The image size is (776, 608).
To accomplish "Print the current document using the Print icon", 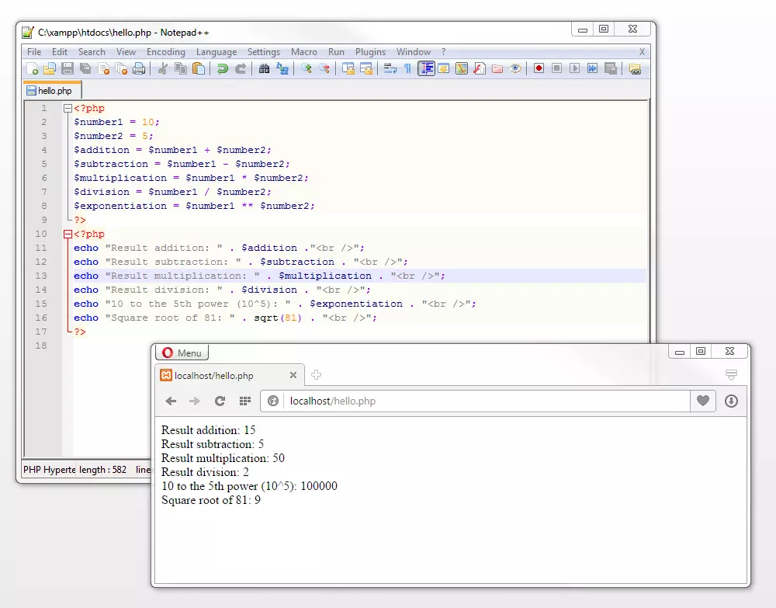I will tap(138, 68).
